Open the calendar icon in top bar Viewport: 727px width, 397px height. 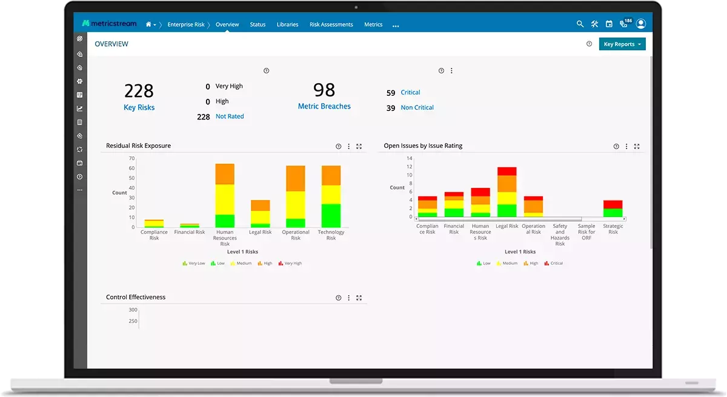(x=609, y=24)
